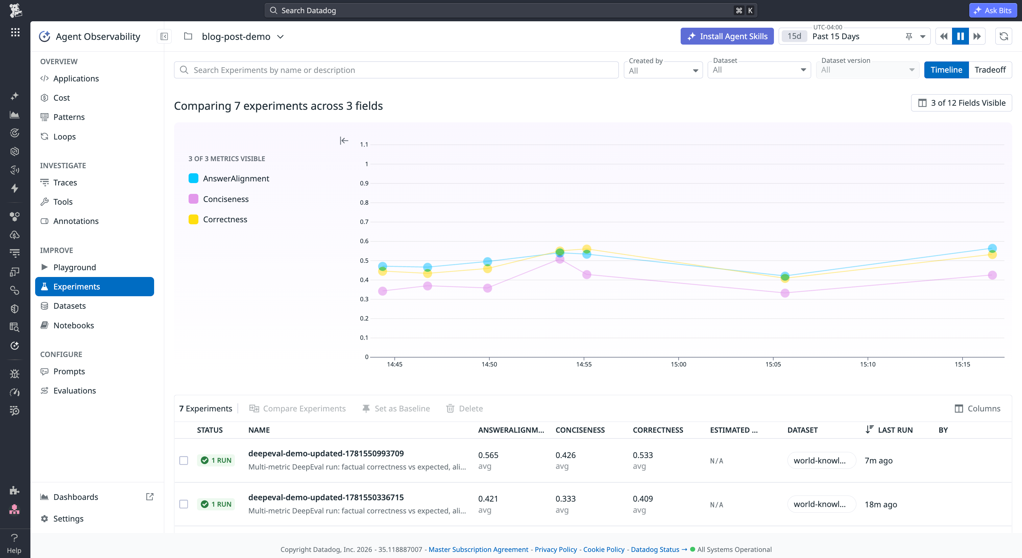This screenshot has width=1022, height=558.
Task: Open the blog-post-demo project dropdown
Action: coord(243,36)
